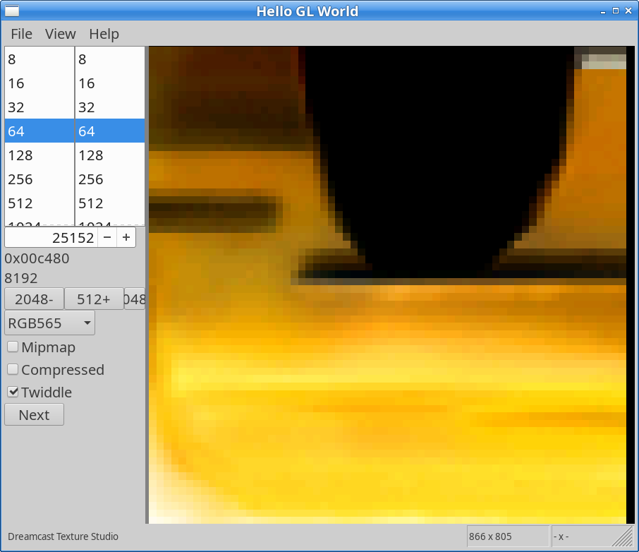The image size is (639, 552).
Task: Click the hex address 0x00c480 label
Action: click(x=37, y=258)
